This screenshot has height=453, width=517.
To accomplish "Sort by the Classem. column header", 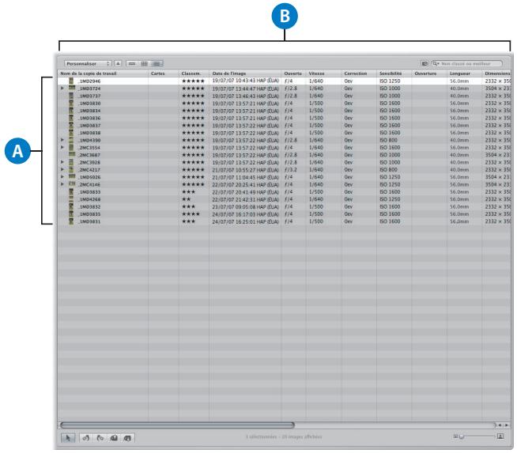I will click(x=194, y=74).
